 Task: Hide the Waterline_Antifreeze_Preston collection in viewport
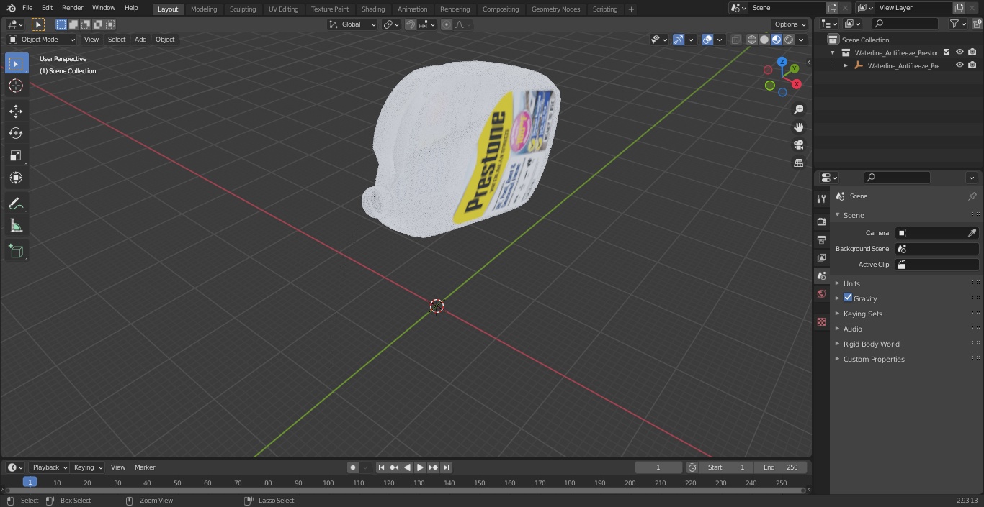coord(960,52)
